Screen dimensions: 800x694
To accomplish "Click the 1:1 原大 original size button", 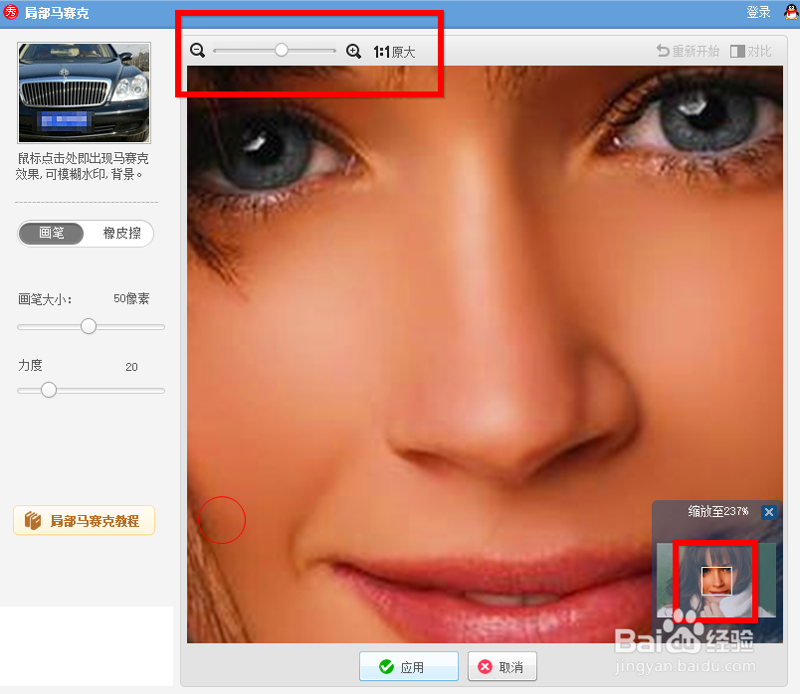I will coord(394,52).
